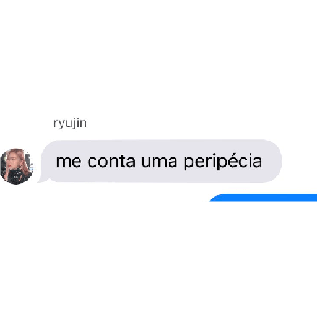
Task: Click the sender name ryujin
Action: click(x=70, y=124)
